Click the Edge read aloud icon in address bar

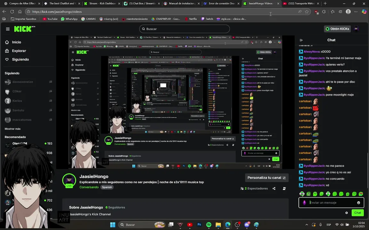coord(300,11)
